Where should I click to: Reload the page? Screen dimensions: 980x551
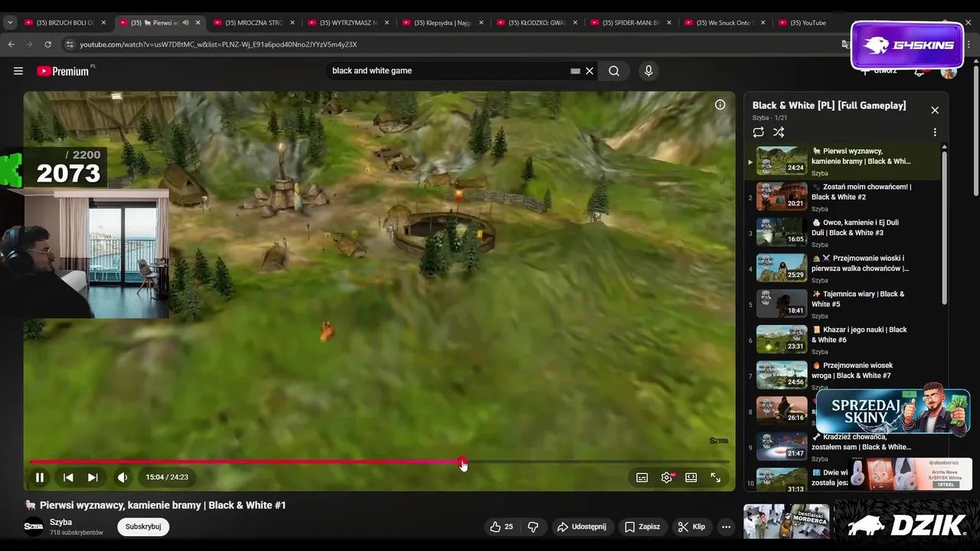point(47,44)
